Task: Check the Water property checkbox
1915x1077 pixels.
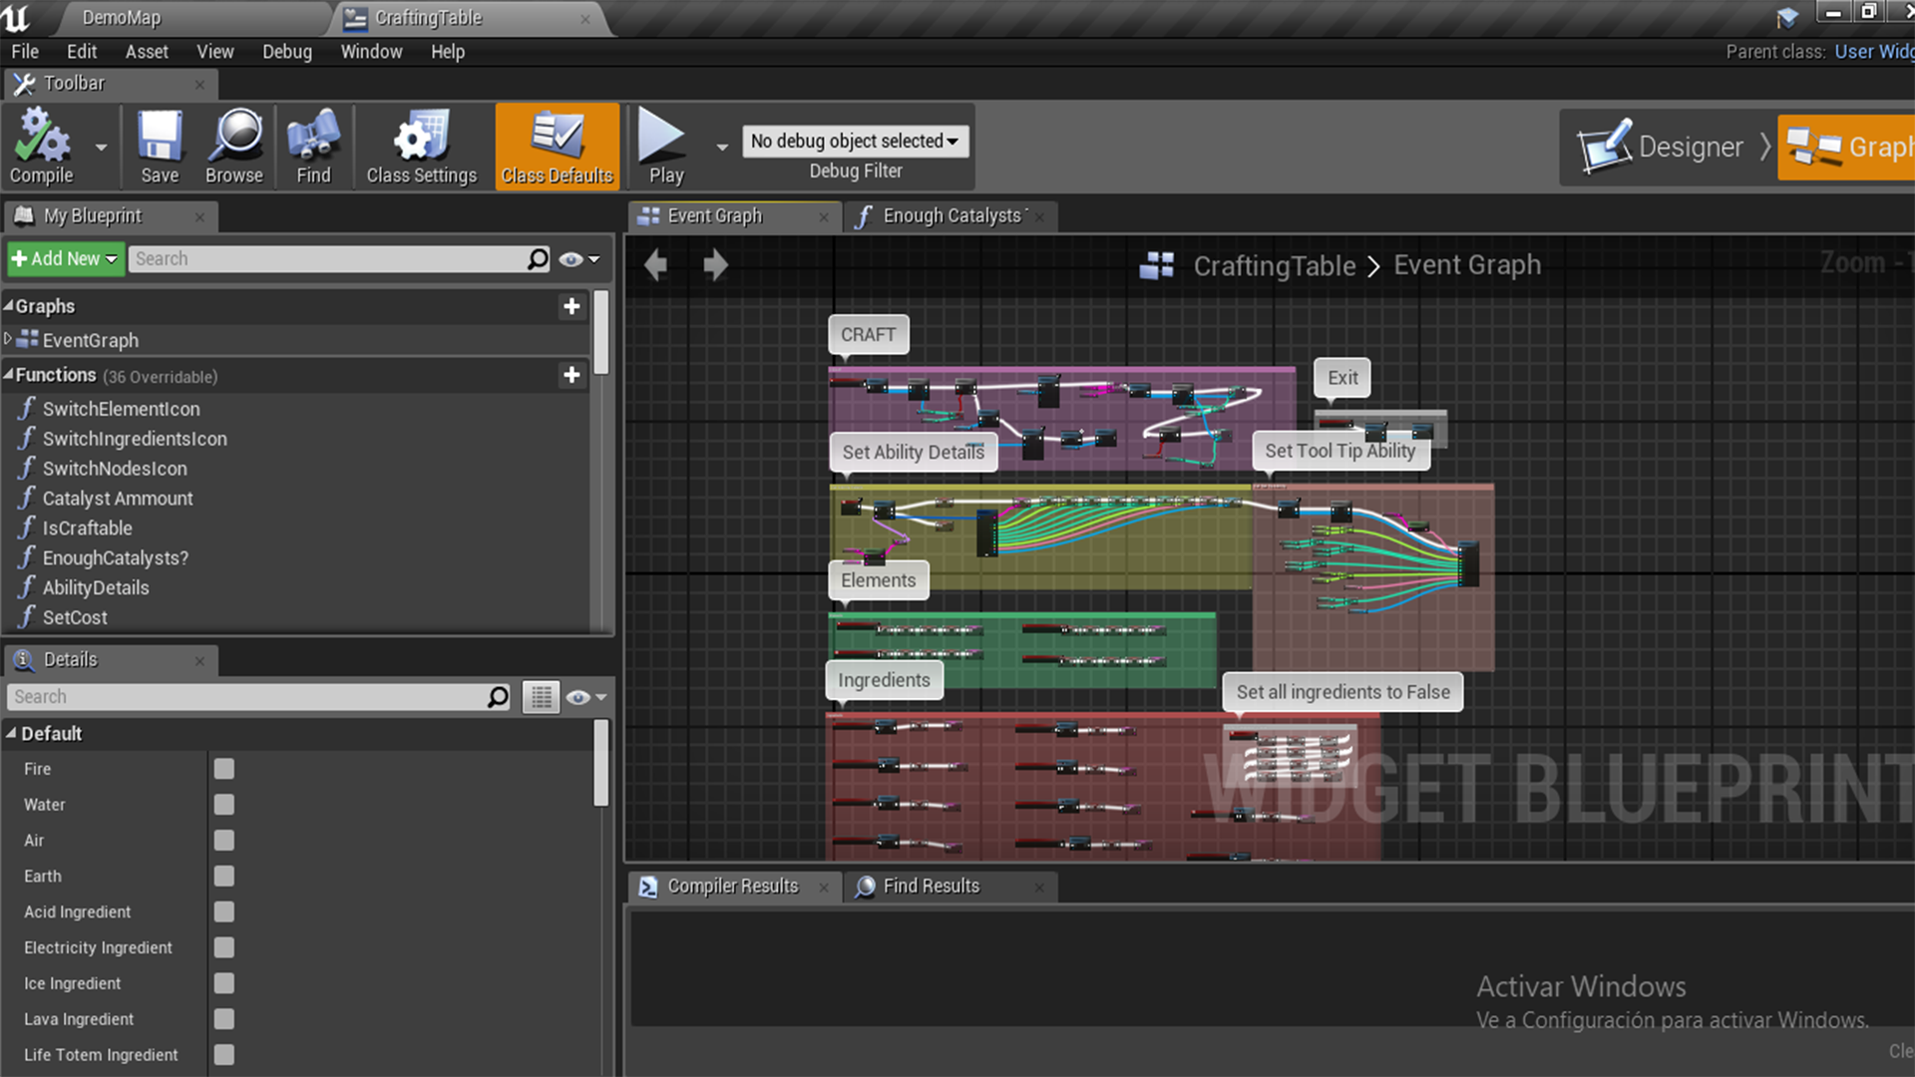Action: [224, 805]
